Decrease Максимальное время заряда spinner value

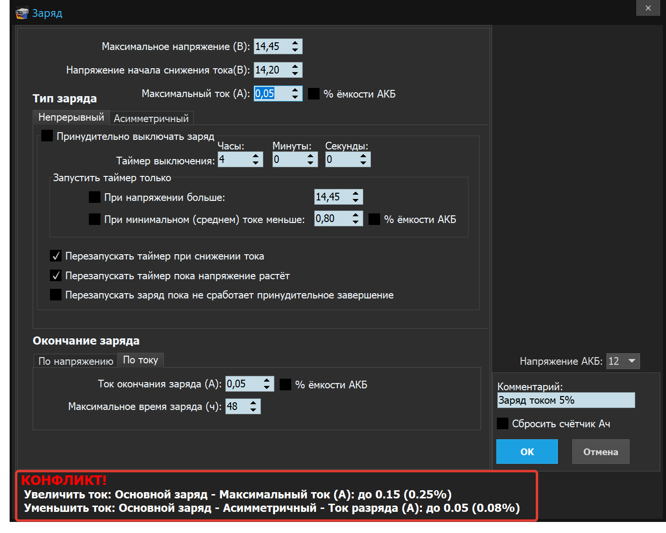(253, 410)
